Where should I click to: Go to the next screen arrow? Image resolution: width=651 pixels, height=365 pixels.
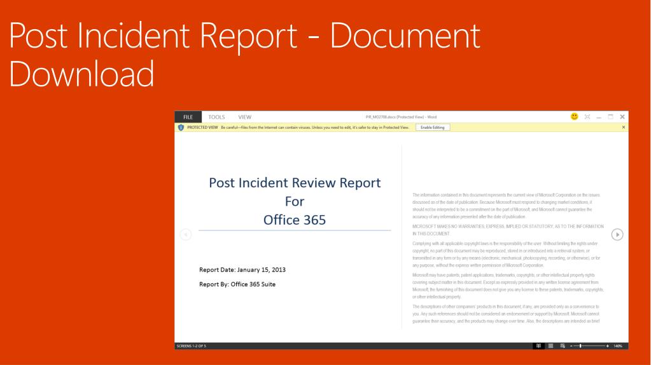click(617, 234)
